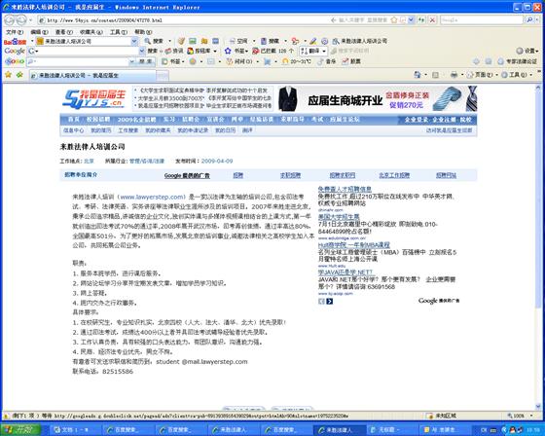Click the Refresh page icon
The width and height of the screenshot is (545, 436).
421,20
